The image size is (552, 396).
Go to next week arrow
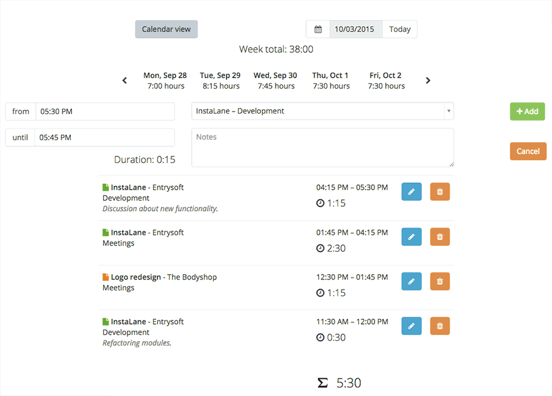pyautogui.click(x=428, y=80)
